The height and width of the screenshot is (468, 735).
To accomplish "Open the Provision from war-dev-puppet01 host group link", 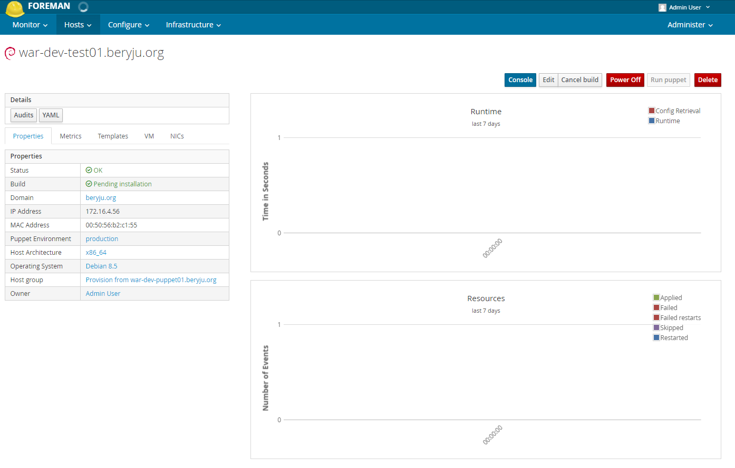I will pyautogui.click(x=151, y=280).
